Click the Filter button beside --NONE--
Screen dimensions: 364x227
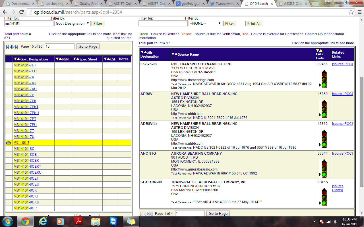229,24
